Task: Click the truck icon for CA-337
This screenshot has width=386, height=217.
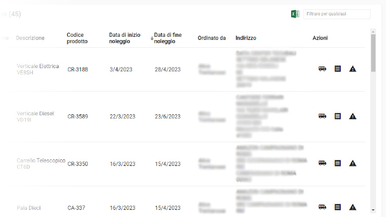Action: [322, 207]
